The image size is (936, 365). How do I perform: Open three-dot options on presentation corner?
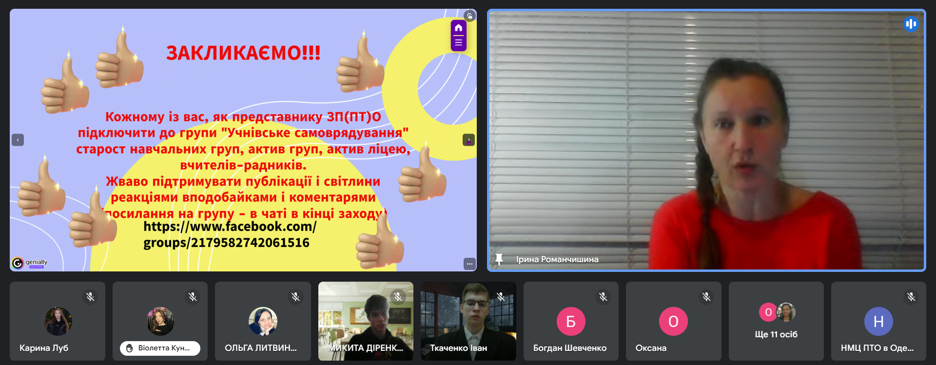tap(469, 264)
